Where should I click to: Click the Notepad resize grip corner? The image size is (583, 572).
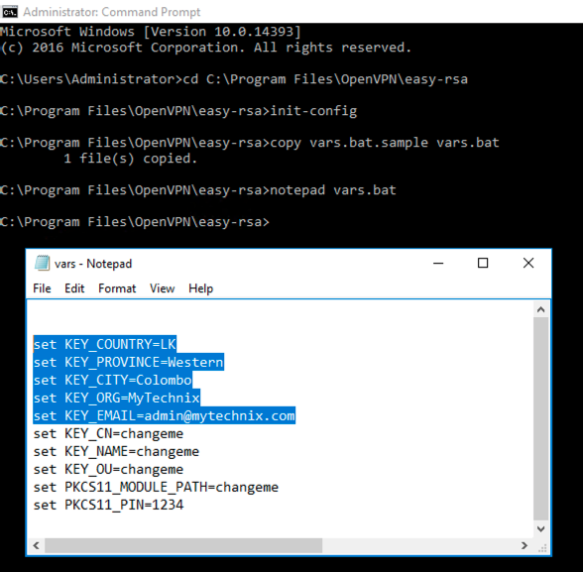coord(542,547)
